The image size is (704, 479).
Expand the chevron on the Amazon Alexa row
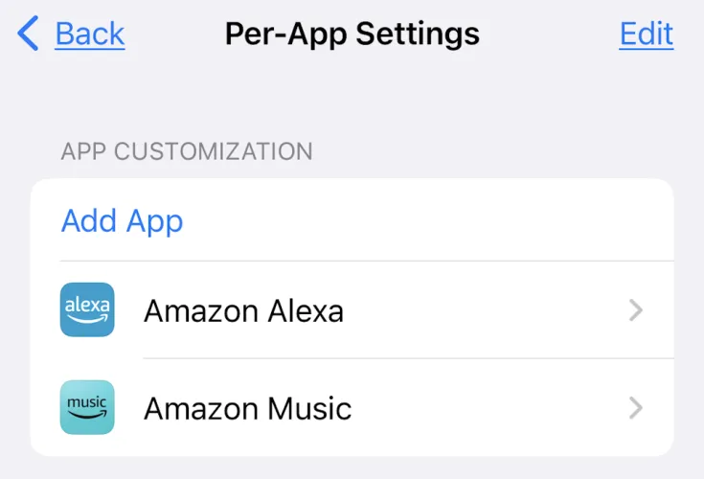(x=635, y=310)
